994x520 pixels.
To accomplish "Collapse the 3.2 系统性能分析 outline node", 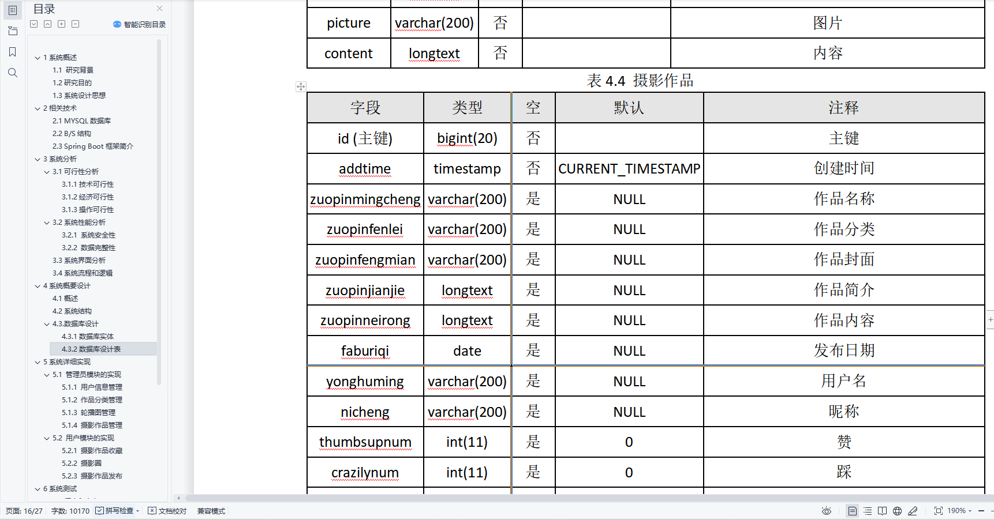I will 47,223.
